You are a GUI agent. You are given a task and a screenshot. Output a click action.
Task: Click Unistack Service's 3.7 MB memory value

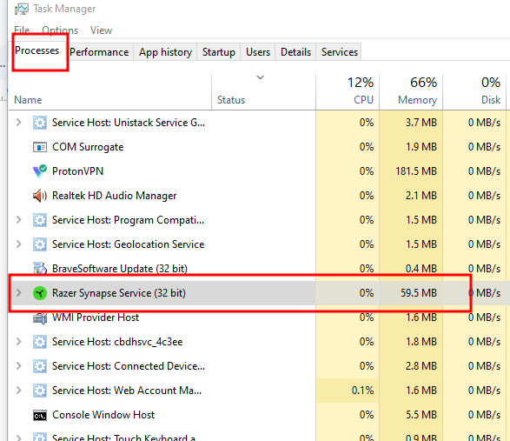(x=421, y=123)
